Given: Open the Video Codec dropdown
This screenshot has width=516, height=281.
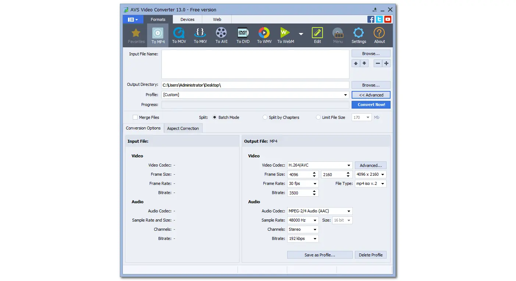Looking at the screenshot, I should (320, 165).
